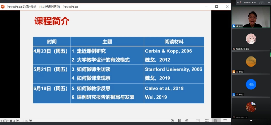Toggle the Reading view icon
Screen dimensions: 271x125
[216, 121]
